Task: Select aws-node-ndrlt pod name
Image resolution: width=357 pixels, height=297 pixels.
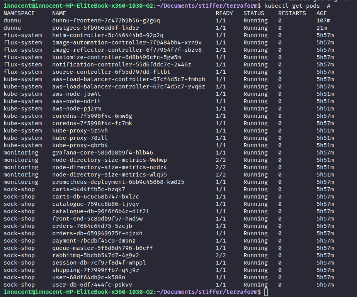Action: click(x=76, y=101)
